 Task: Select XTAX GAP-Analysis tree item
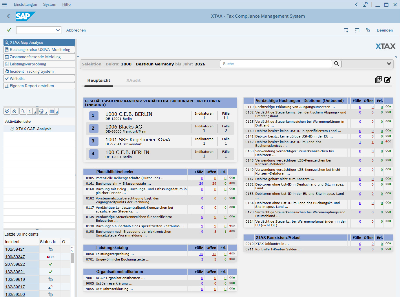[34, 129]
